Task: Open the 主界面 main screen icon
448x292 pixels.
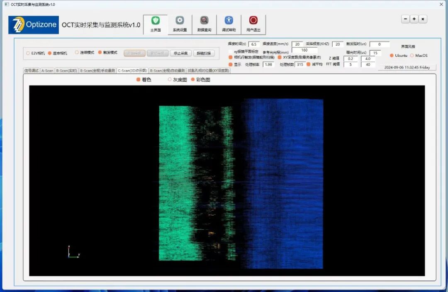Action: (x=155, y=21)
